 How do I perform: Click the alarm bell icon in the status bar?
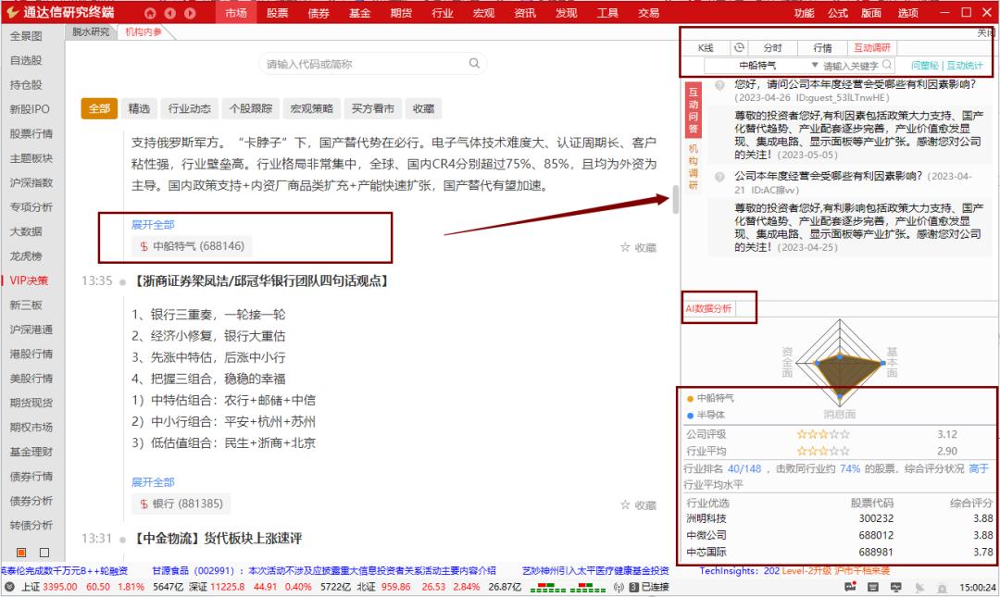[943, 587]
